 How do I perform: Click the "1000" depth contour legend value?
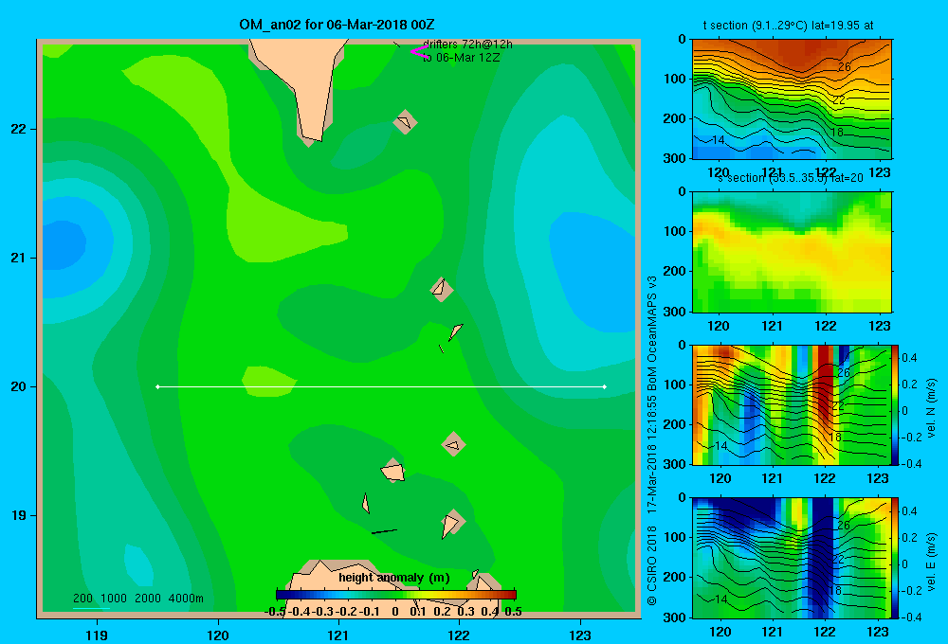pos(114,599)
